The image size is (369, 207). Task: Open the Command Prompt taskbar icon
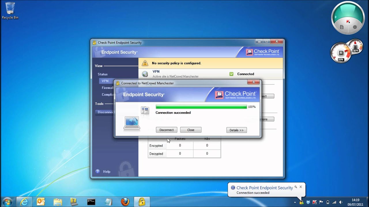click(x=91, y=202)
